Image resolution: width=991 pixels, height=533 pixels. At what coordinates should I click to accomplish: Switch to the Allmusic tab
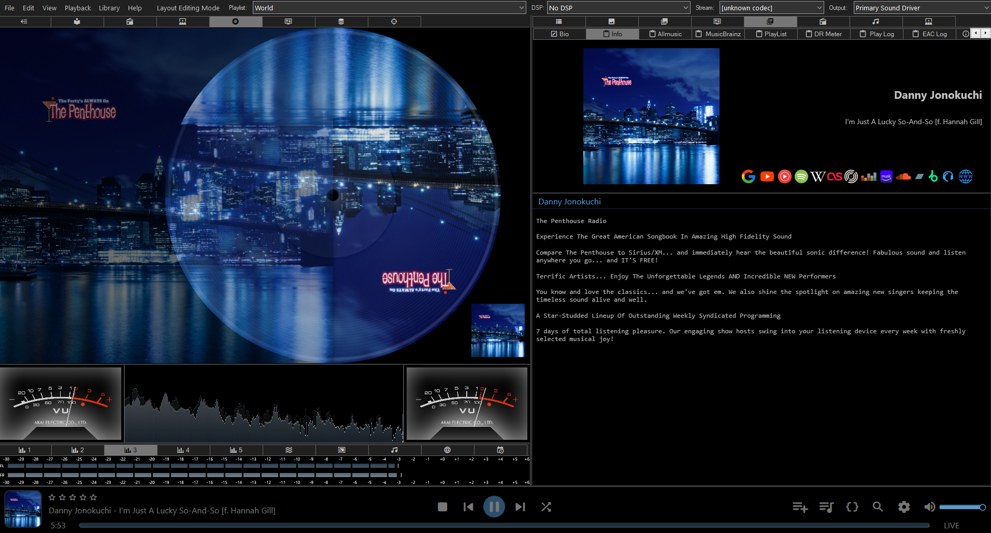click(666, 34)
